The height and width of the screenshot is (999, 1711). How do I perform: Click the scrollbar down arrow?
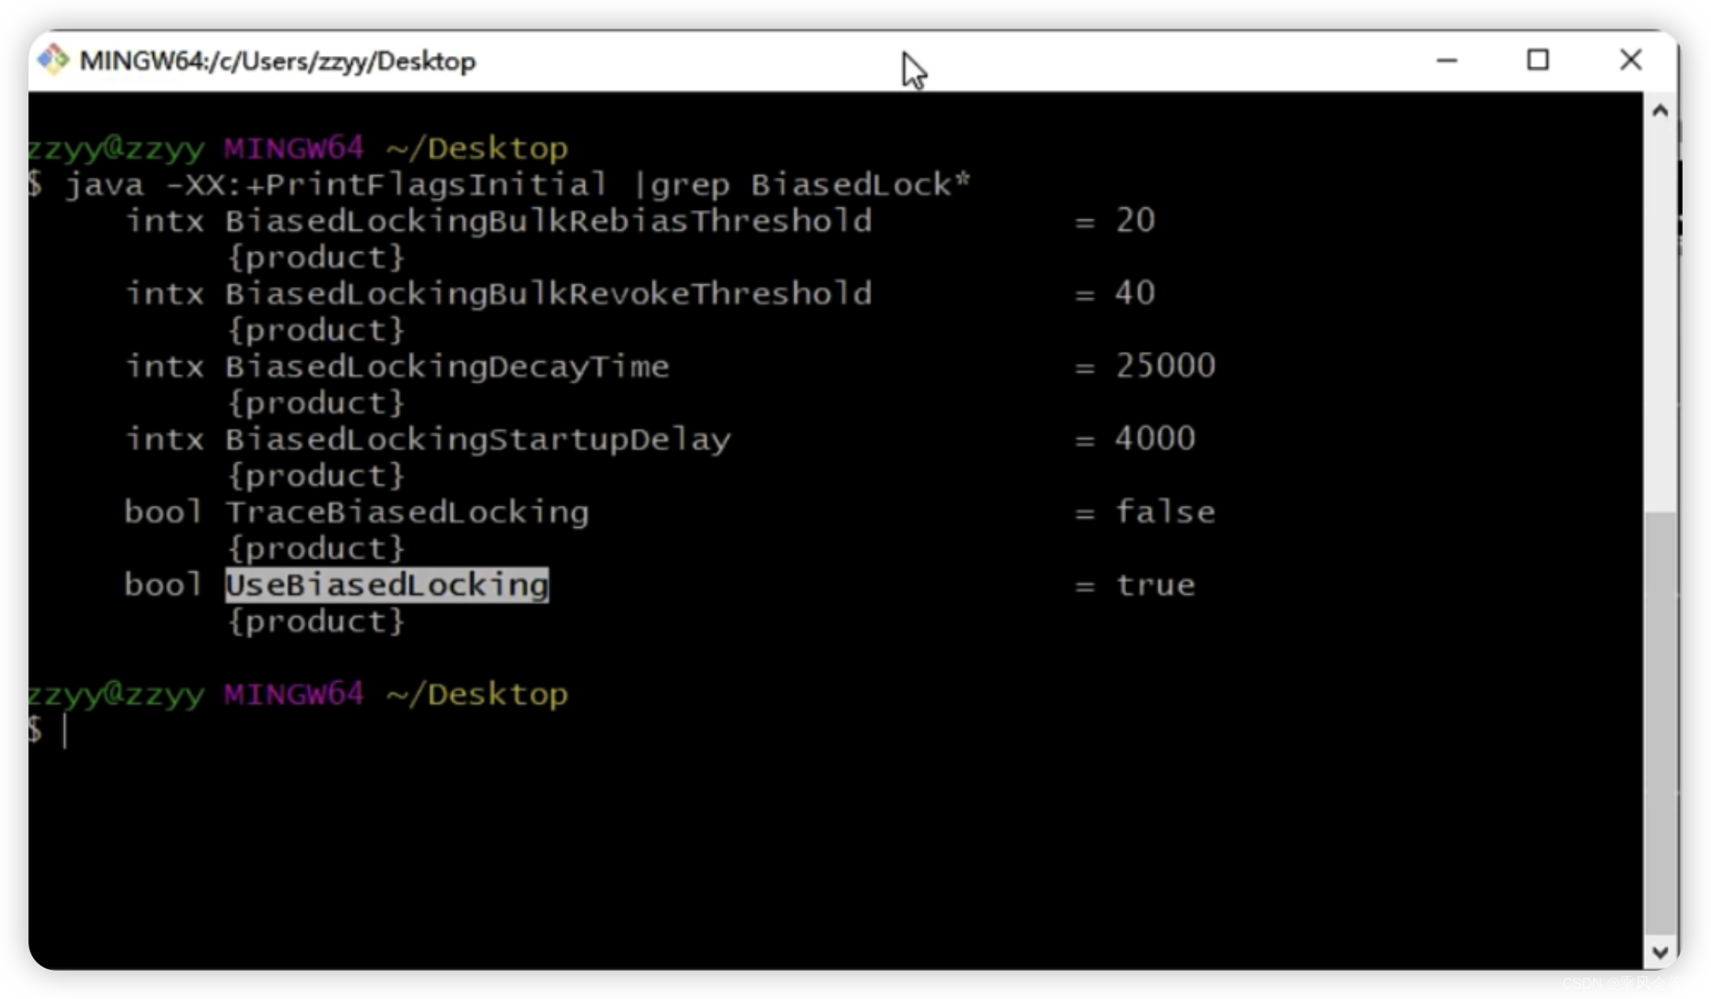[x=1660, y=952]
